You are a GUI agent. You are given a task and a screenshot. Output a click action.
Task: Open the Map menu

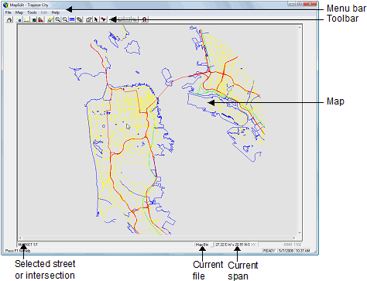pyautogui.click(x=19, y=12)
